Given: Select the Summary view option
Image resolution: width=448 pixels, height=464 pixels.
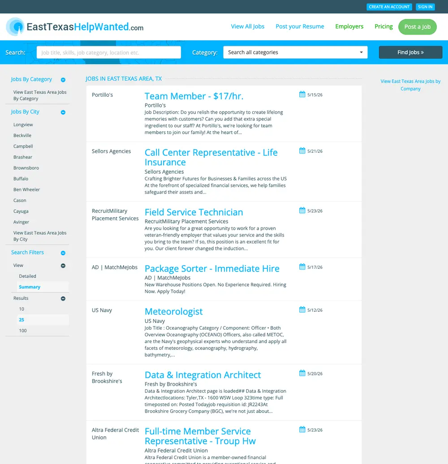Looking at the screenshot, I should pyautogui.click(x=30, y=287).
